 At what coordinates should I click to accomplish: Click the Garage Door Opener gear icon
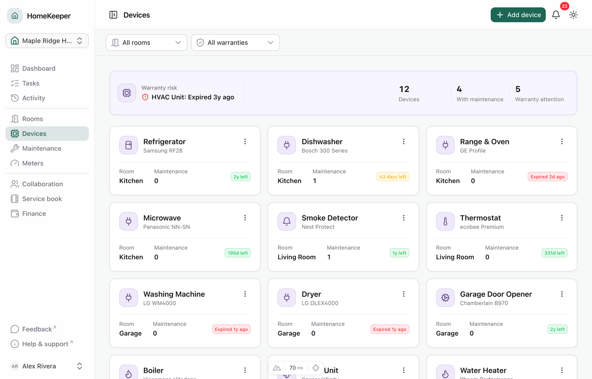click(445, 298)
